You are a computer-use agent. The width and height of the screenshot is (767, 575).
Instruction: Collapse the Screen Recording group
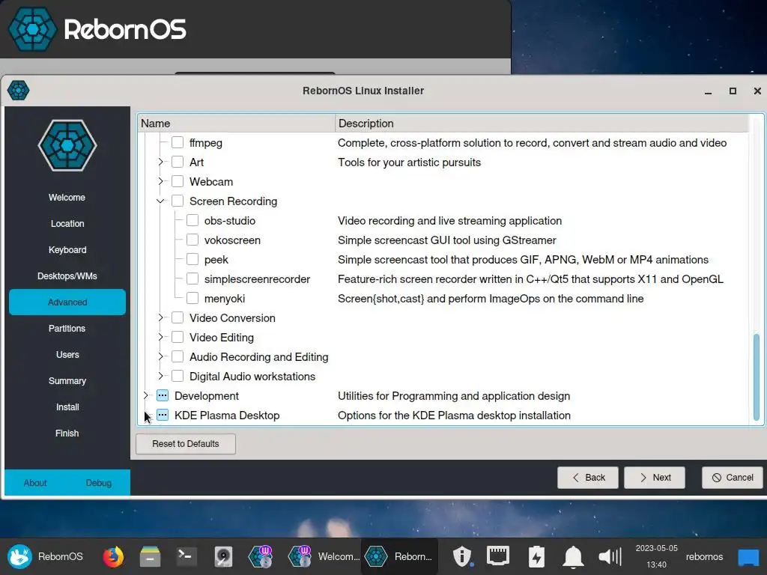160,201
